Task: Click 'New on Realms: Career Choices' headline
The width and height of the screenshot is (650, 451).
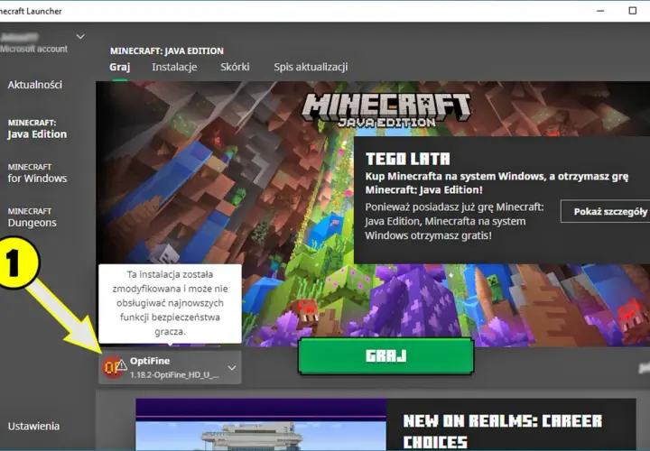Action: click(x=502, y=431)
